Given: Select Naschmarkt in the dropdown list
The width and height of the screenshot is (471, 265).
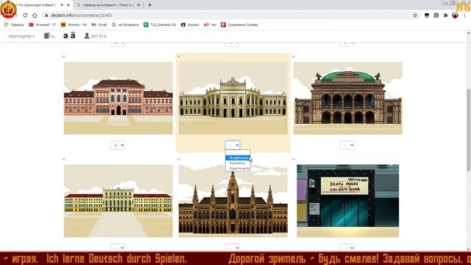Looking at the screenshot, I should coord(238,169).
